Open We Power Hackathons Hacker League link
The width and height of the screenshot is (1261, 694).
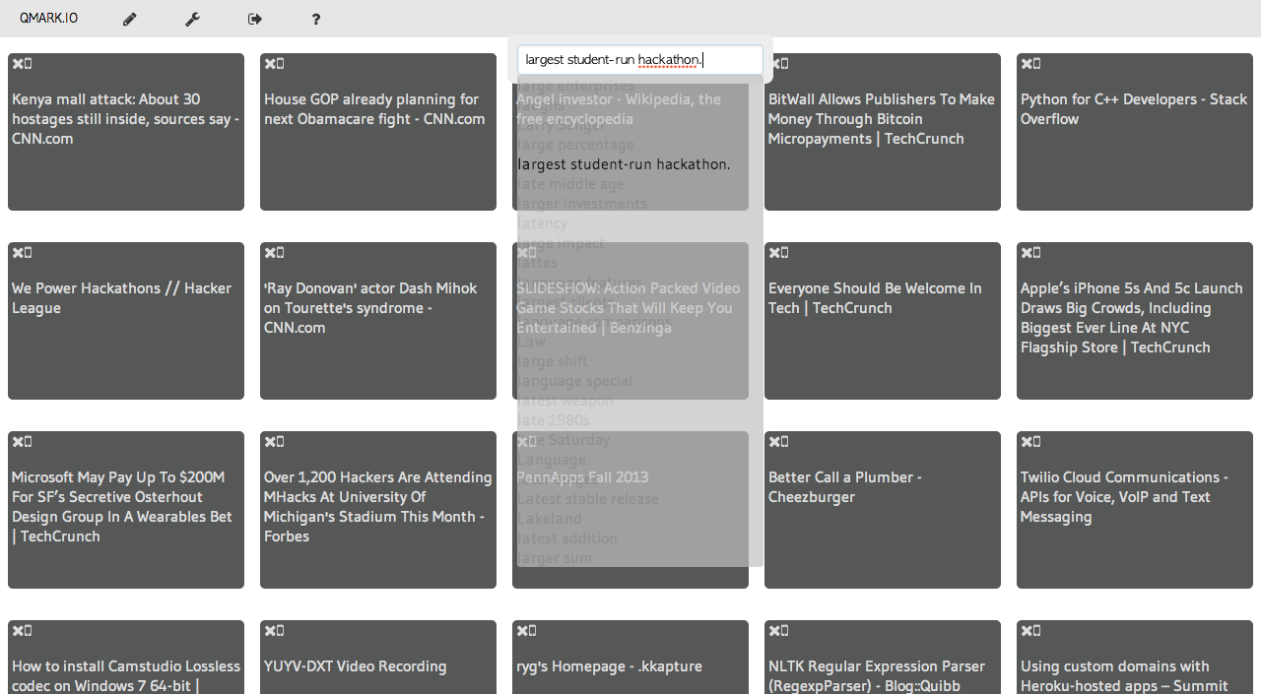[x=121, y=298]
